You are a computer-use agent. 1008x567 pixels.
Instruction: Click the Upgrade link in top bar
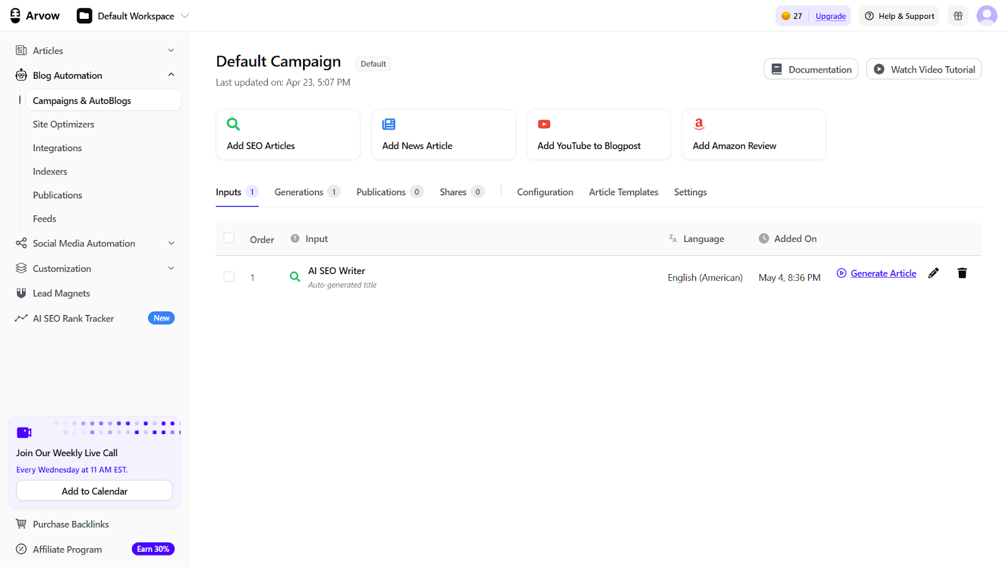[x=830, y=16]
